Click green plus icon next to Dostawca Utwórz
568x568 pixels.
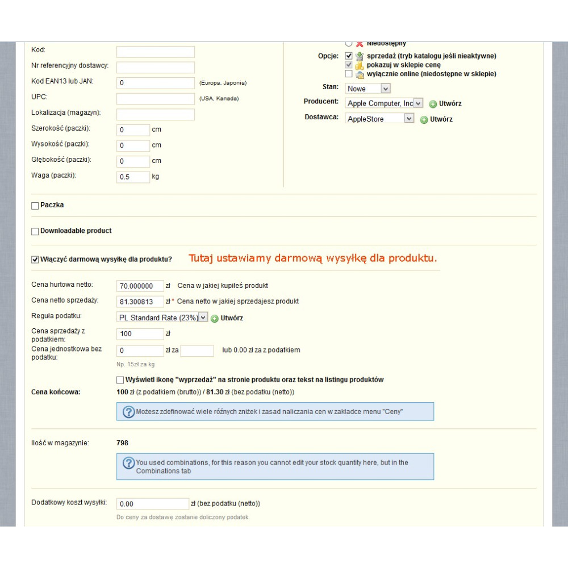point(424,119)
